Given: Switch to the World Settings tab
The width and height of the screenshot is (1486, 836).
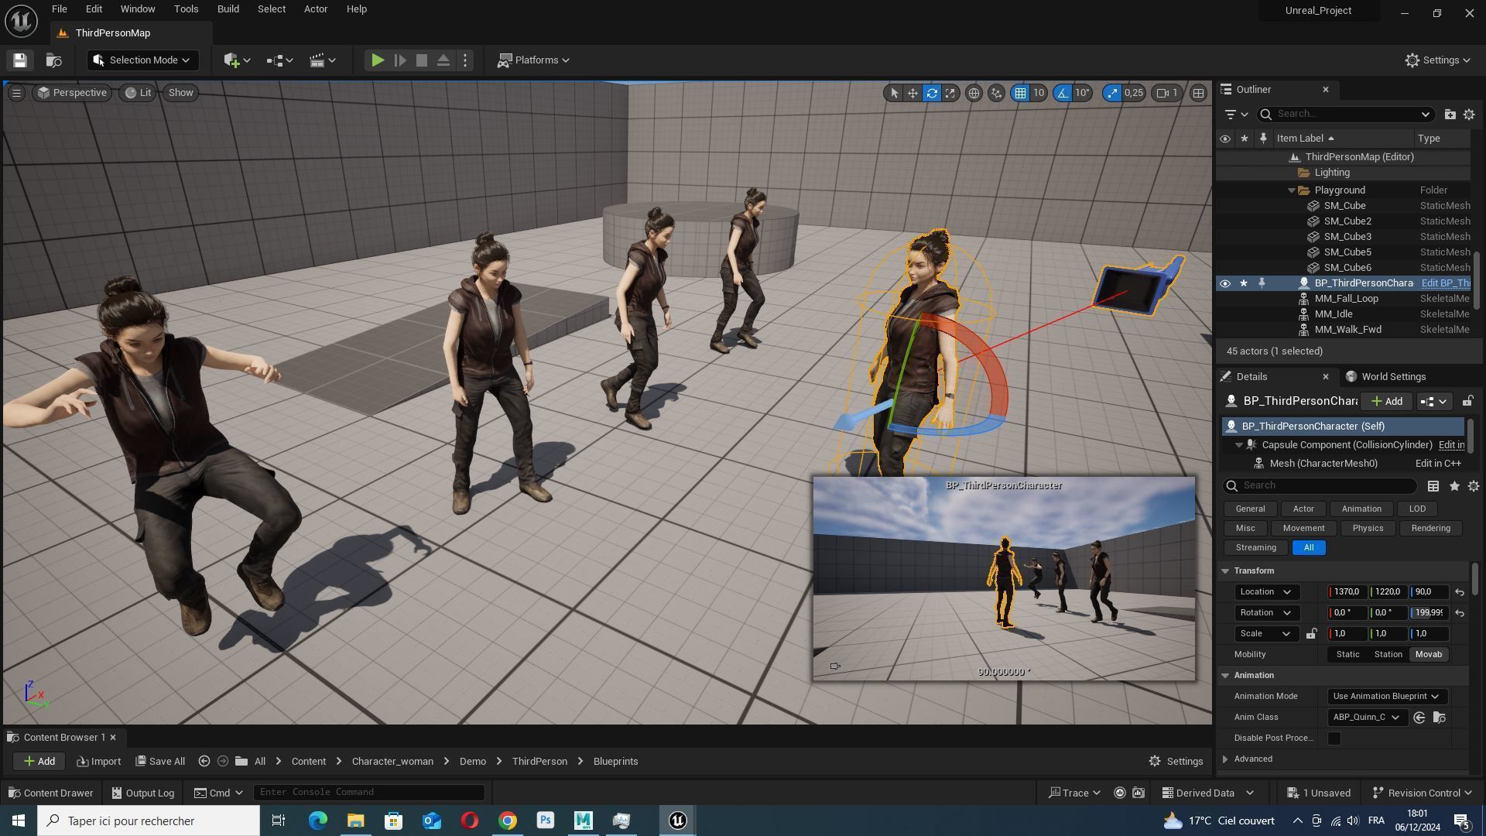Looking at the screenshot, I should pos(1386,377).
